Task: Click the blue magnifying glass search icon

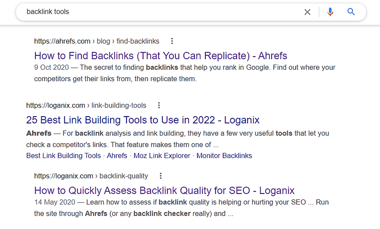Action: [351, 12]
